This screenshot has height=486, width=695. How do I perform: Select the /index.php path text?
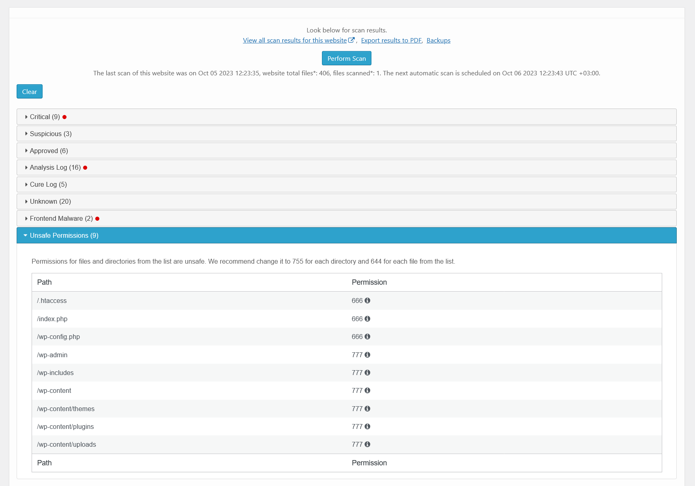point(52,319)
